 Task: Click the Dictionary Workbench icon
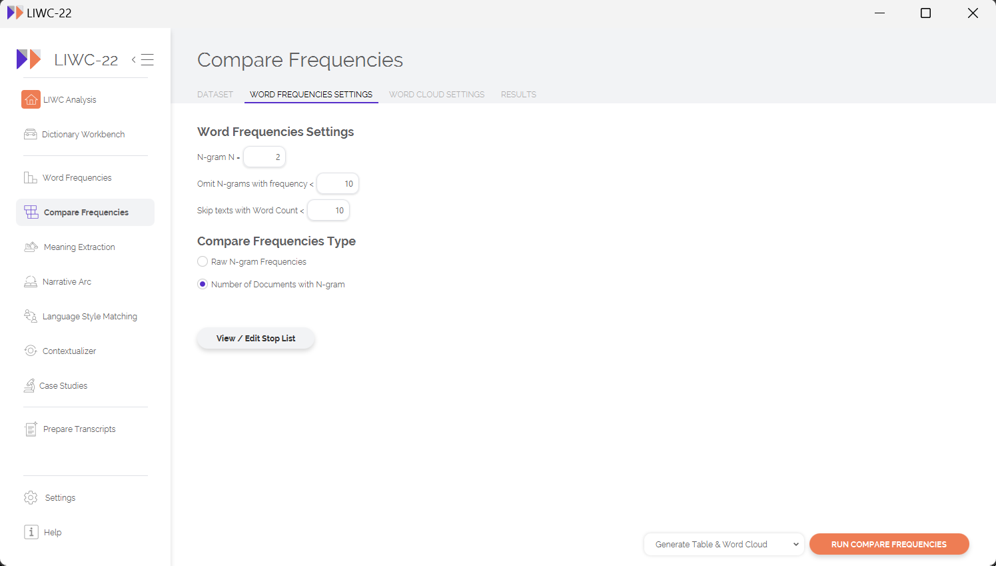(x=31, y=134)
